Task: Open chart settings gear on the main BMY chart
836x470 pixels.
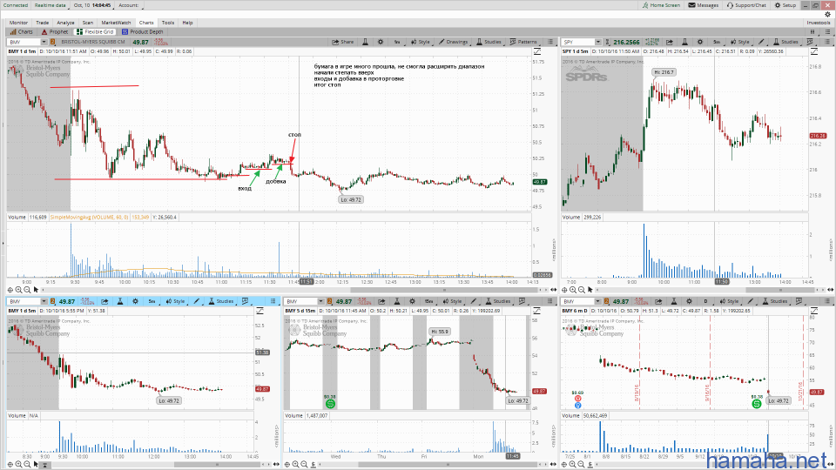Action: point(381,42)
